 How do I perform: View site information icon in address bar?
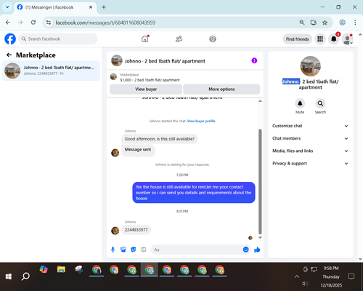pos(49,23)
